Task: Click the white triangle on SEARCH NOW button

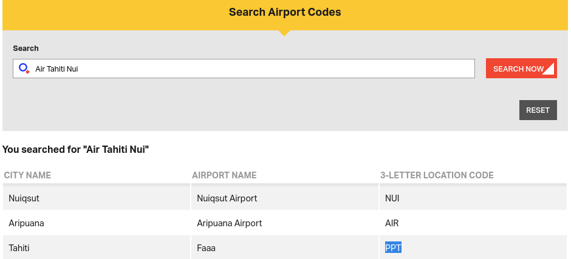Action: click(x=549, y=69)
